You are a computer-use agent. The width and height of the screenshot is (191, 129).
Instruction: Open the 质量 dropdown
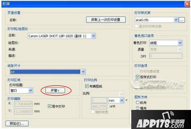click(x=166, y=49)
